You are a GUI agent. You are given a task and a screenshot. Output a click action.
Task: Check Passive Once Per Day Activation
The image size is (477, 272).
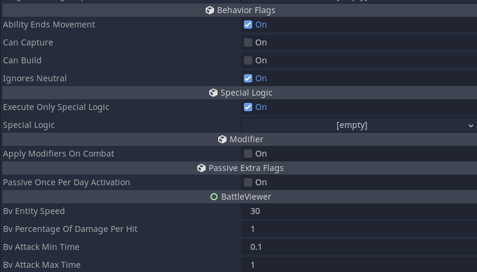248,182
